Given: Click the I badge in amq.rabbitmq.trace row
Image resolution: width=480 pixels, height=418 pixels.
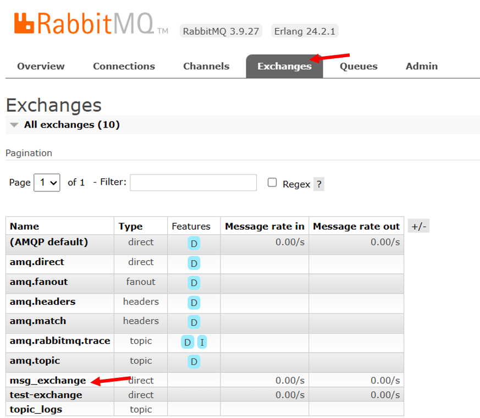Looking at the screenshot, I should 202,342.
